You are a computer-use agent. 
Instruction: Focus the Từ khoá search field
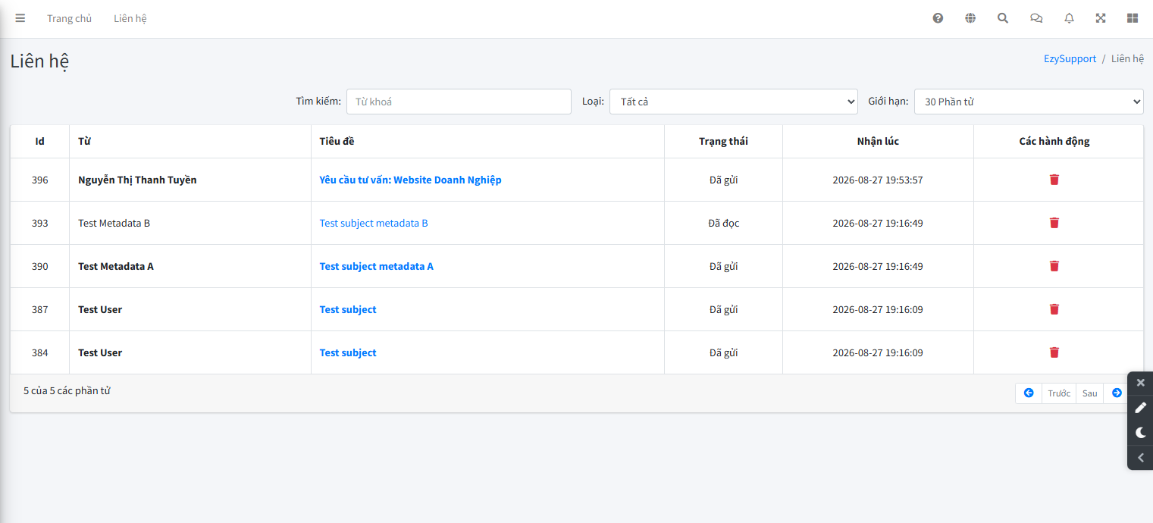point(459,102)
